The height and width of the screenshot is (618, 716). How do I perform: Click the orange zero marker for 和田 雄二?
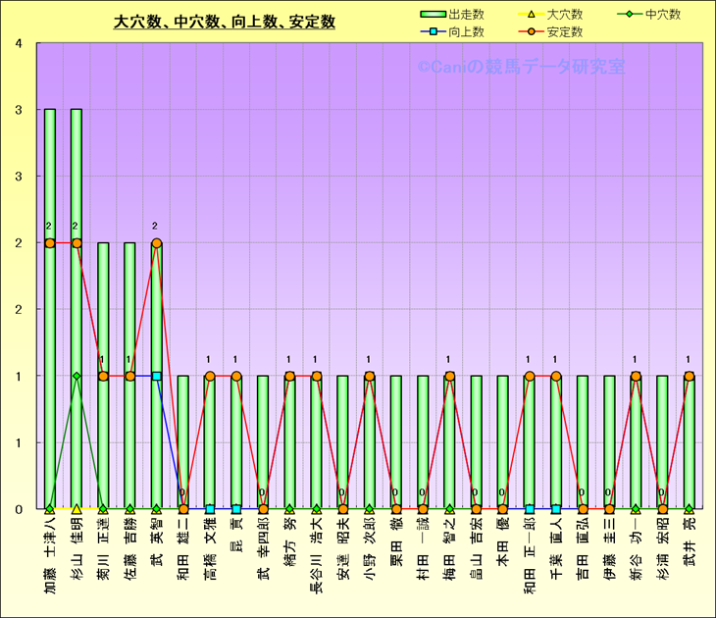click(182, 508)
